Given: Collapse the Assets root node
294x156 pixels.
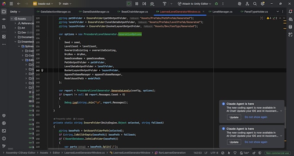Looking at the screenshot, I should click(12, 19).
